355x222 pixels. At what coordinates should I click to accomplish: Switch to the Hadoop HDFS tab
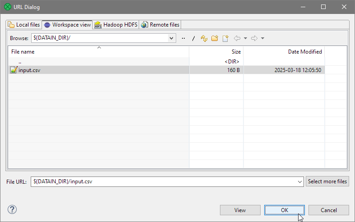(x=116, y=25)
